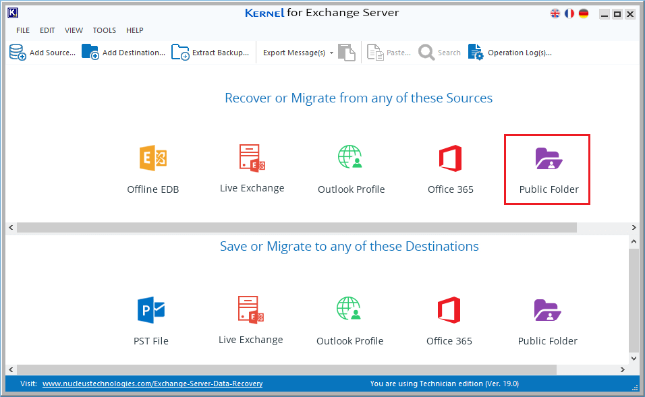Click the Public Folder source label
Screen dimensions: 645x397
[x=549, y=189]
